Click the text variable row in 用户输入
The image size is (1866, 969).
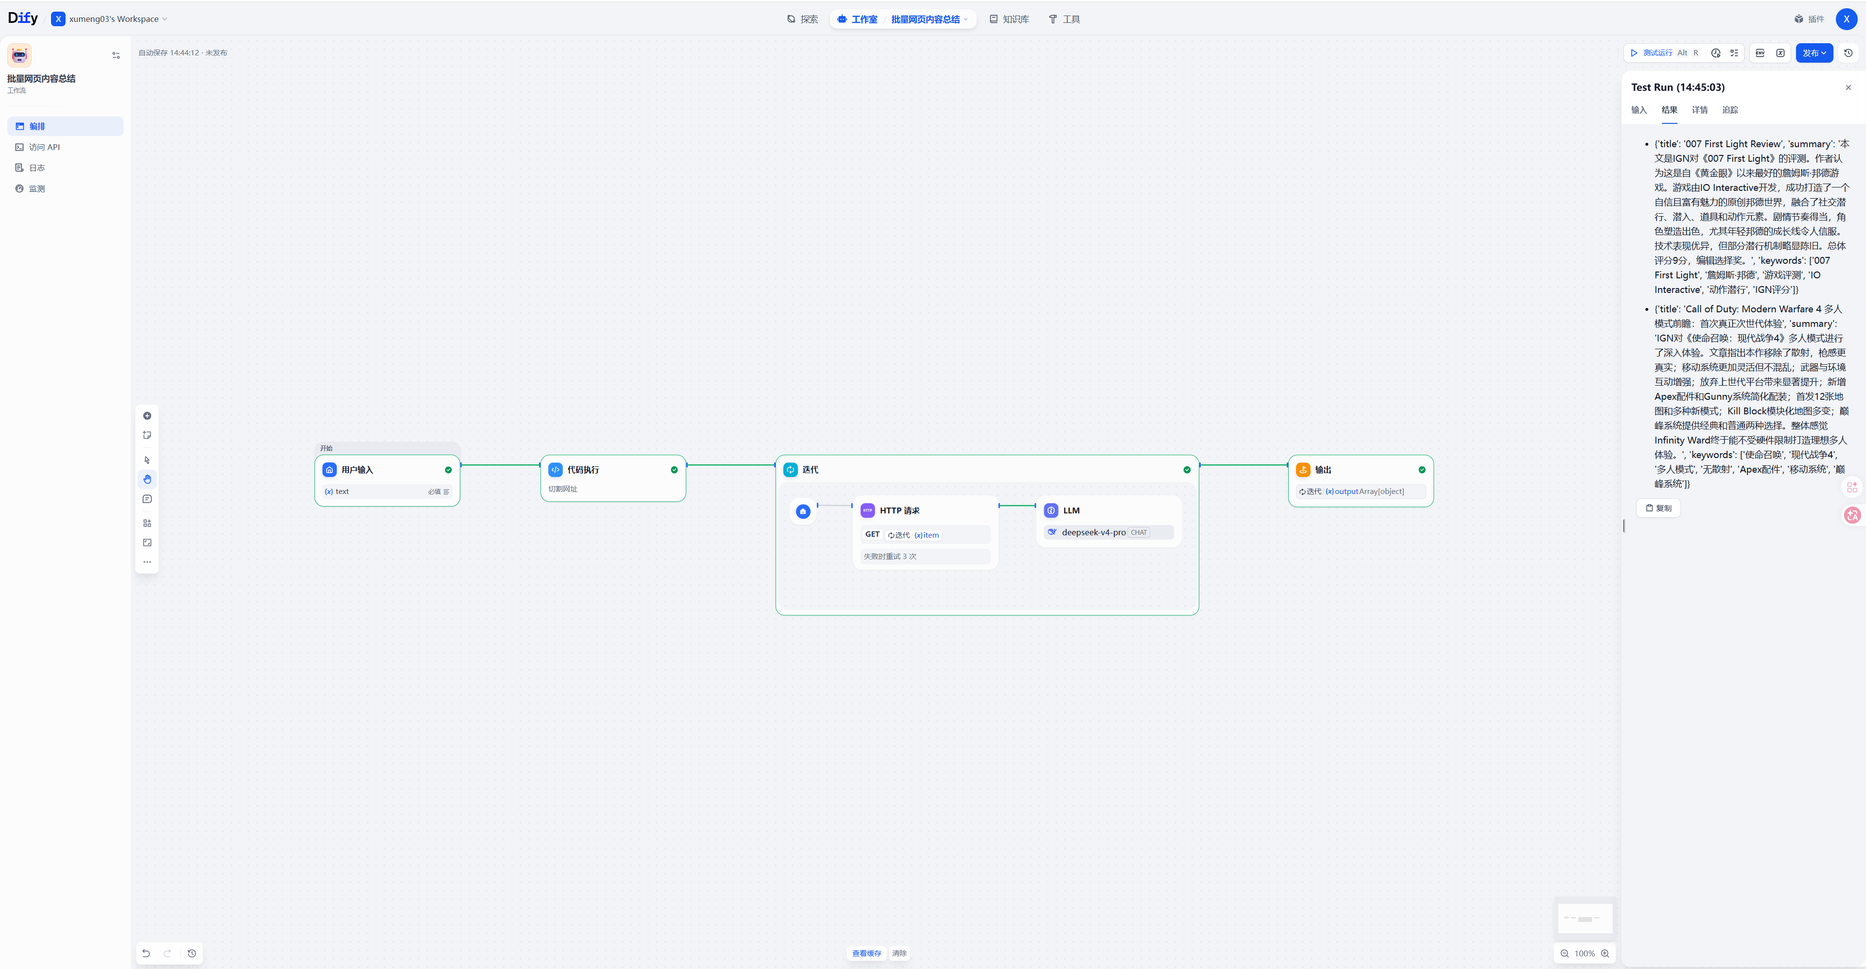388,492
